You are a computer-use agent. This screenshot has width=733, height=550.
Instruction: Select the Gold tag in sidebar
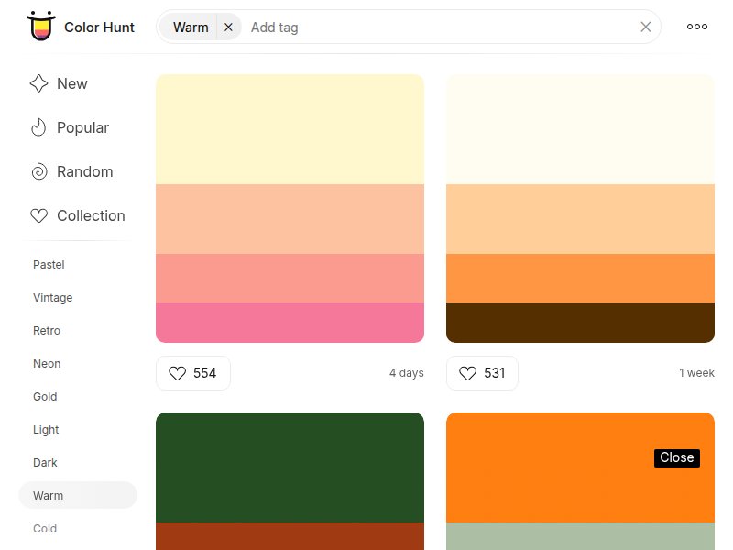tap(44, 397)
